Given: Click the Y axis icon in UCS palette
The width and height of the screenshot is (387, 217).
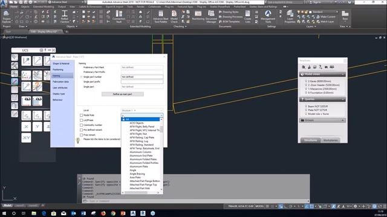Looking at the screenshot, I should click(37, 127).
